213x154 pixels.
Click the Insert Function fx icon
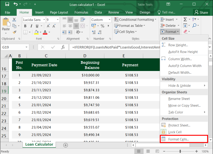pyautogui.click(x=63, y=47)
